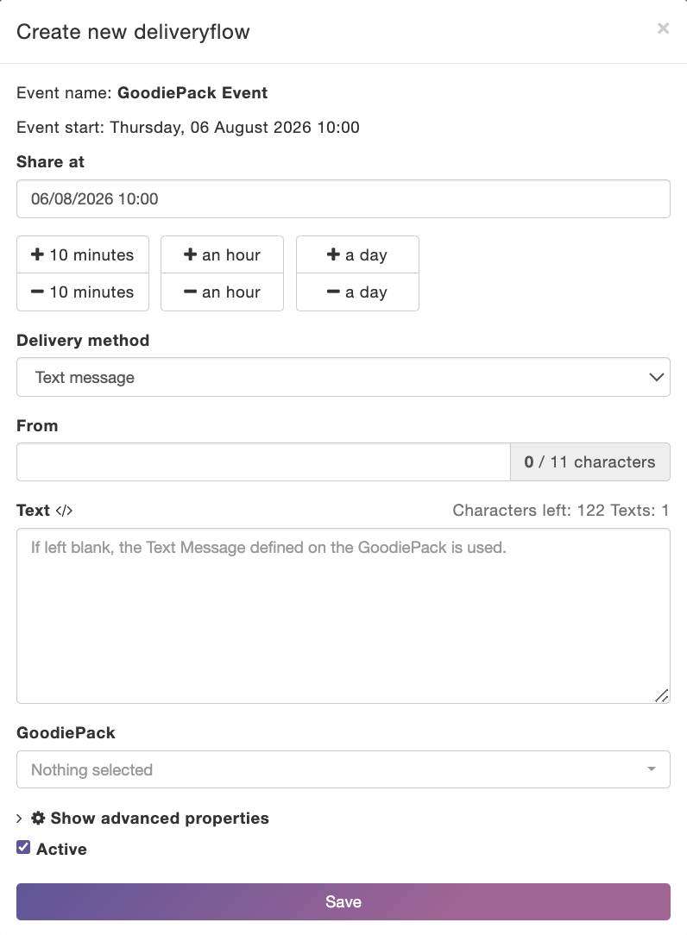Add an hour to share time
This screenshot has height=935, width=687.
222,254
